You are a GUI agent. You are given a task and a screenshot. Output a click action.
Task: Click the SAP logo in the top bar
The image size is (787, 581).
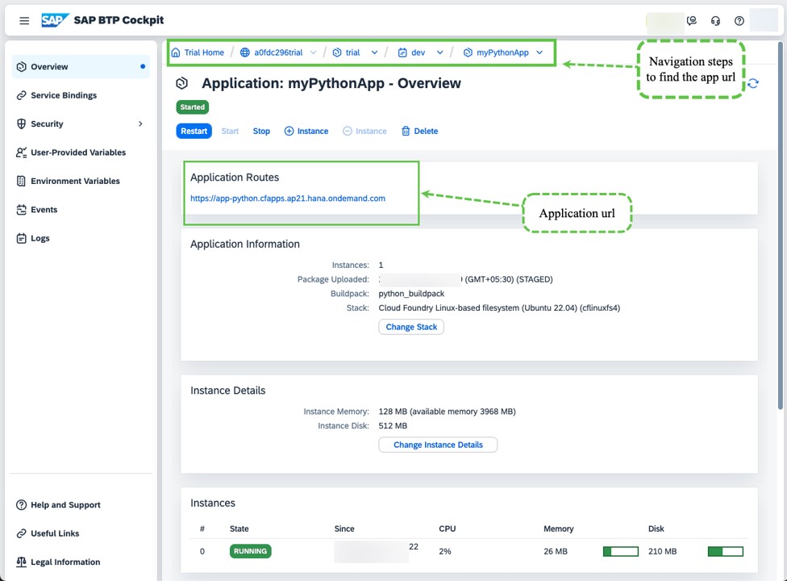[x=55, y=20]
